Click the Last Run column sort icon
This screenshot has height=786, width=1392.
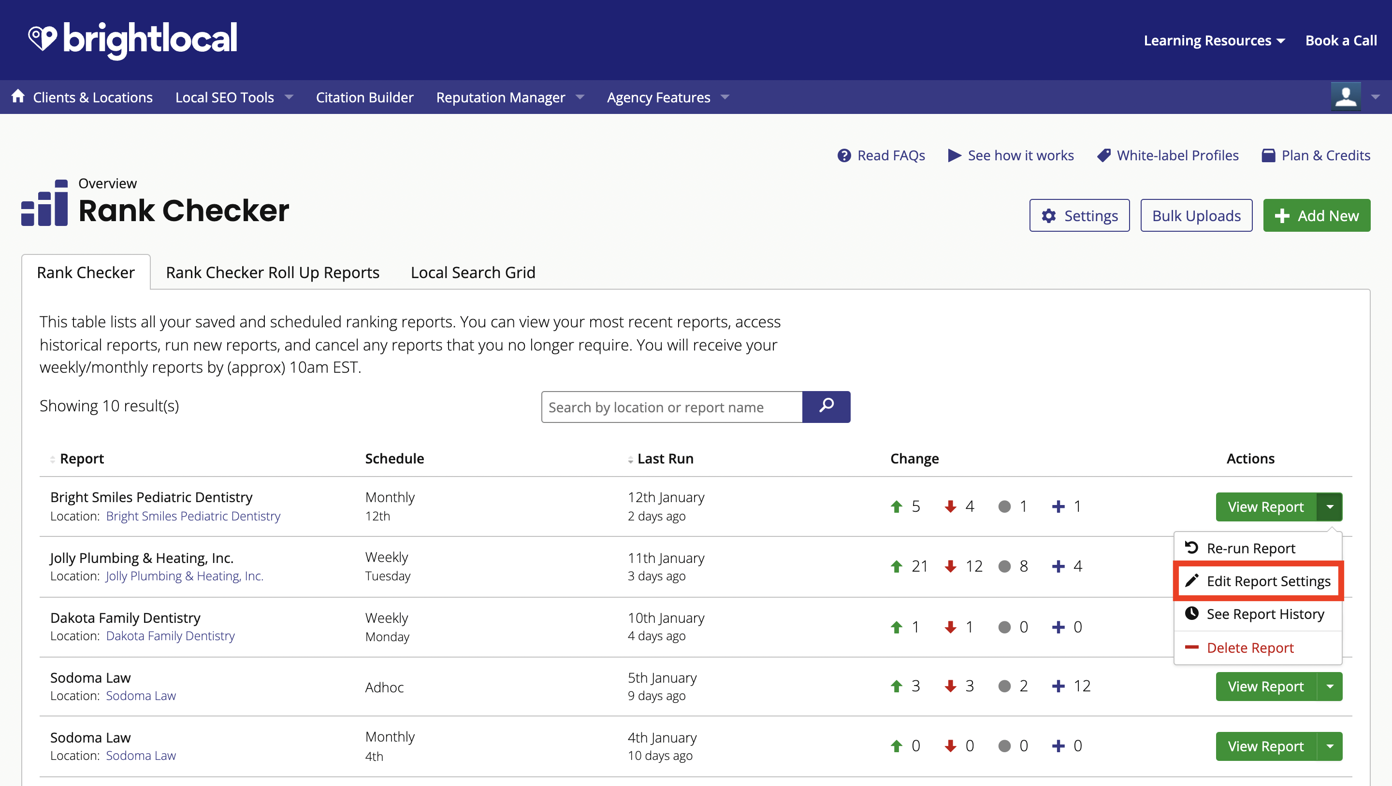click(631, 460)
